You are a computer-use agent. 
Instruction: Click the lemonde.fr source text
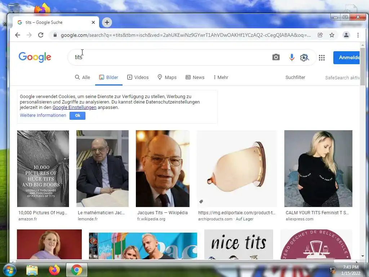(88, 219)
